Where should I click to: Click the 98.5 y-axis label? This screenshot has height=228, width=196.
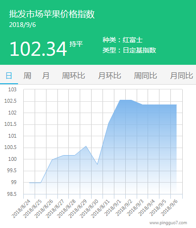[x=12, y=194]
